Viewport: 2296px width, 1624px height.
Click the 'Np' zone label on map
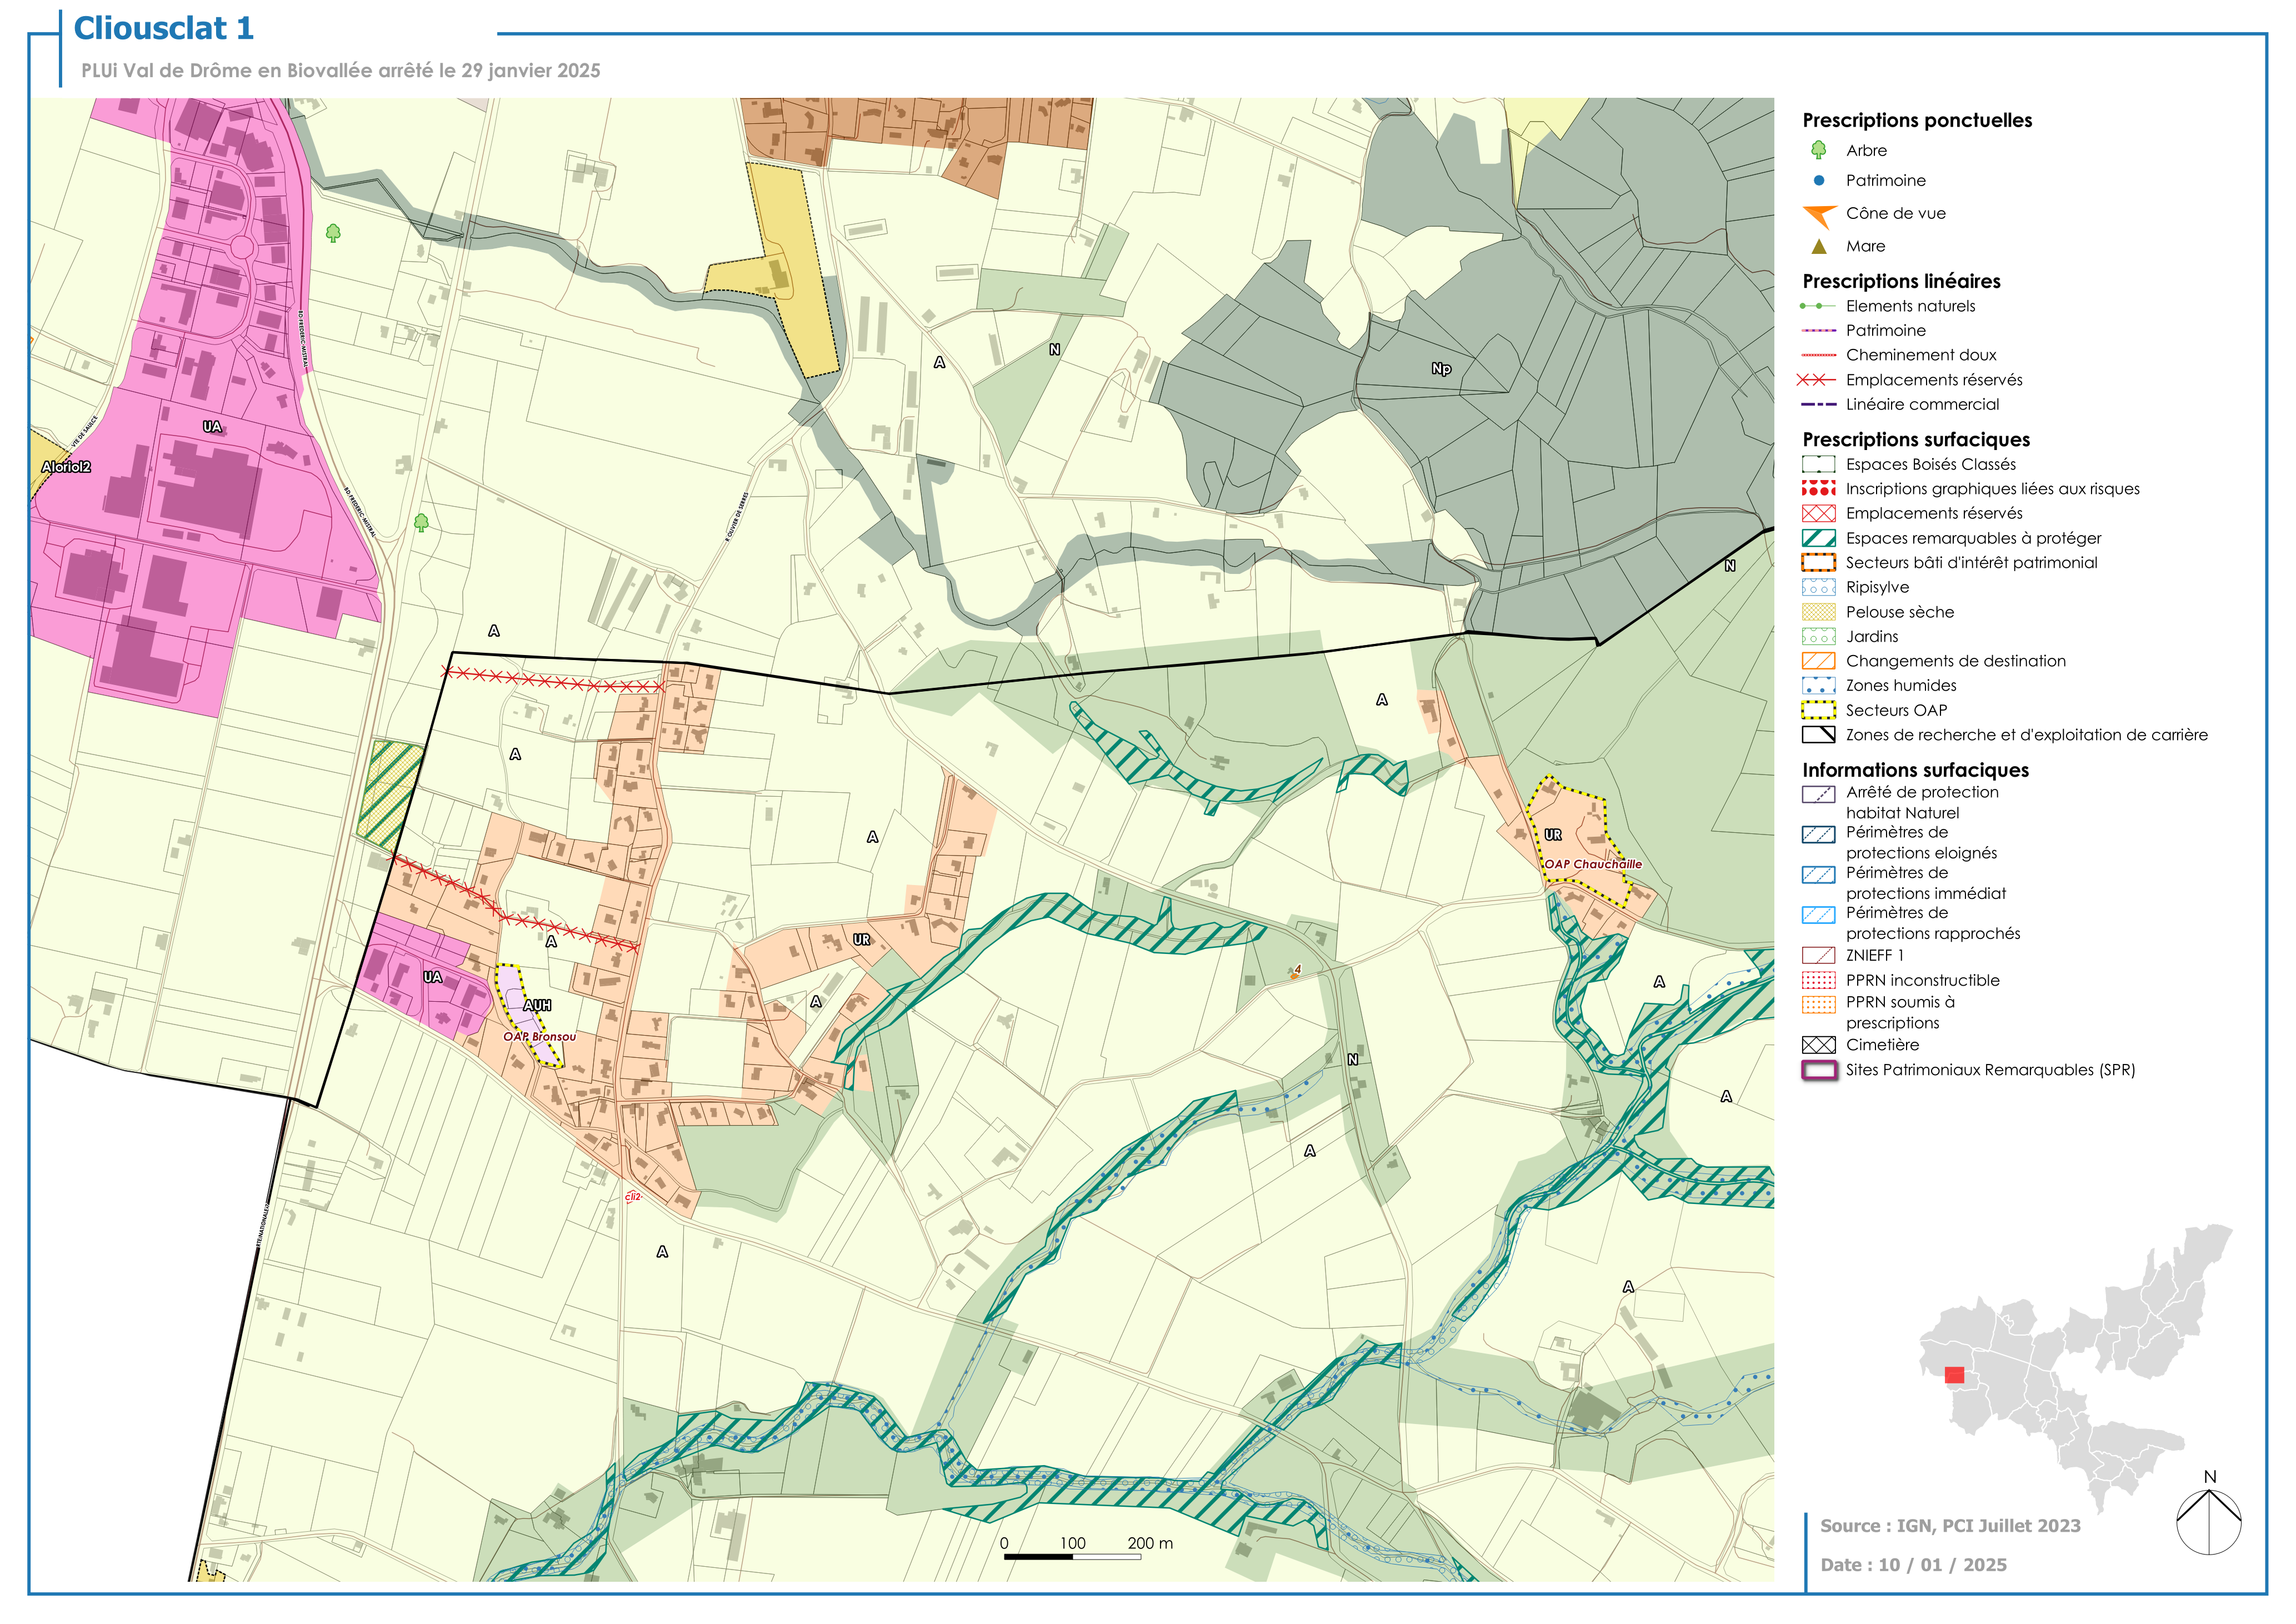[x=1441, y=369]
